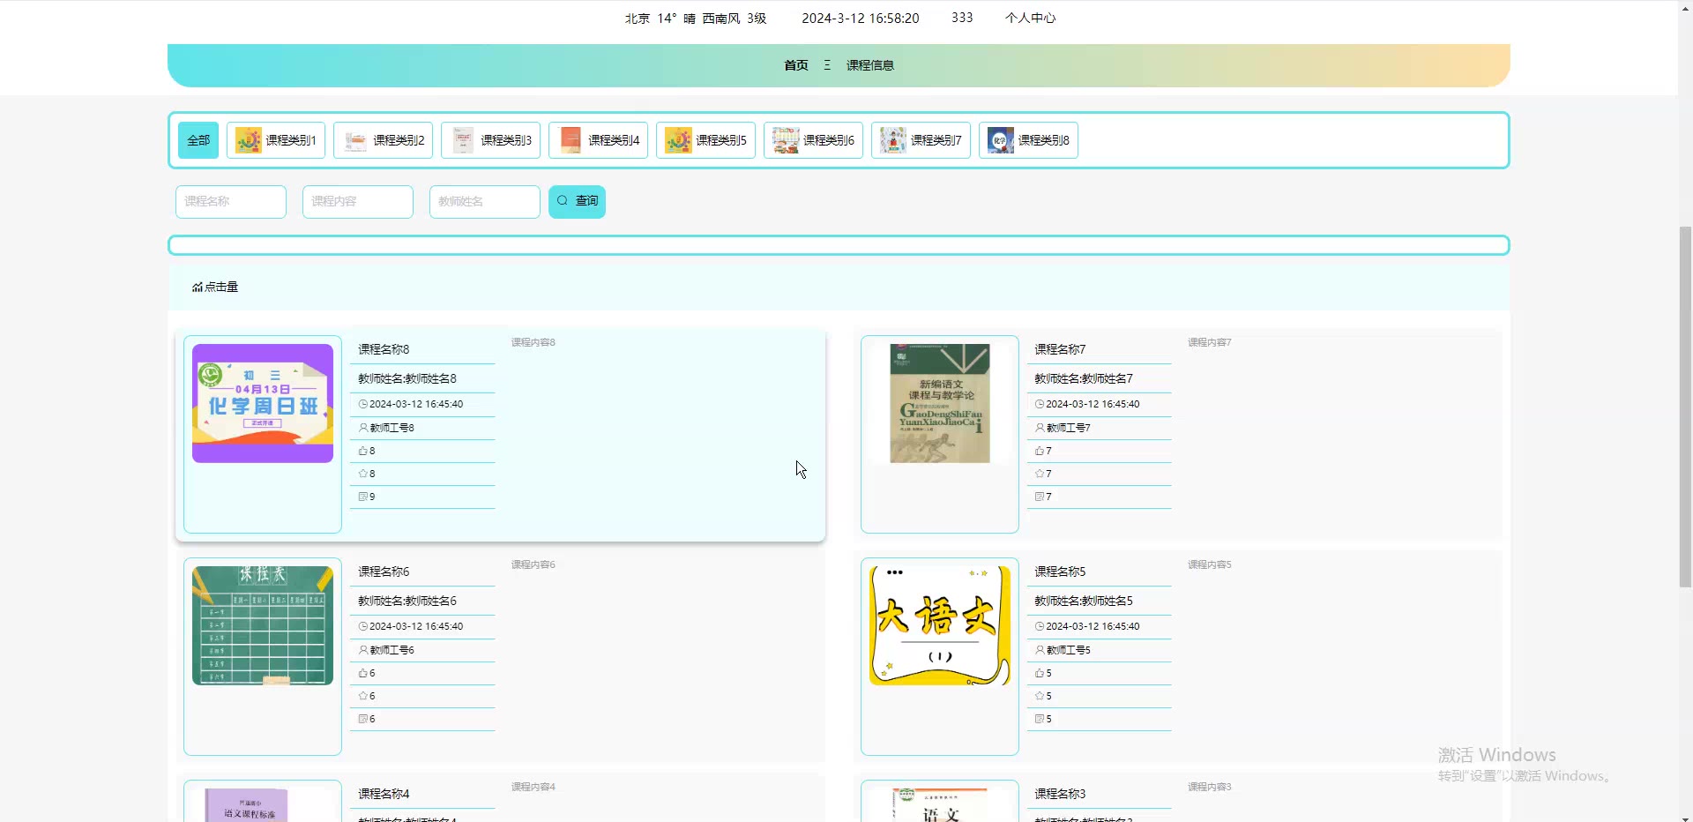Open the purple cover thumbnail of 课程名称4
The width and height of the screenshot is (1693, 822).
point(247,805)
